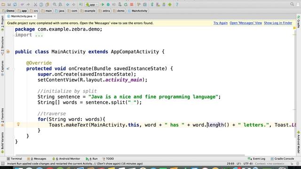The width and height of the screenshot is (301, 169).
Task: Click the class gutter icon beside MainActivity
Action: click(x=8, y=52)
